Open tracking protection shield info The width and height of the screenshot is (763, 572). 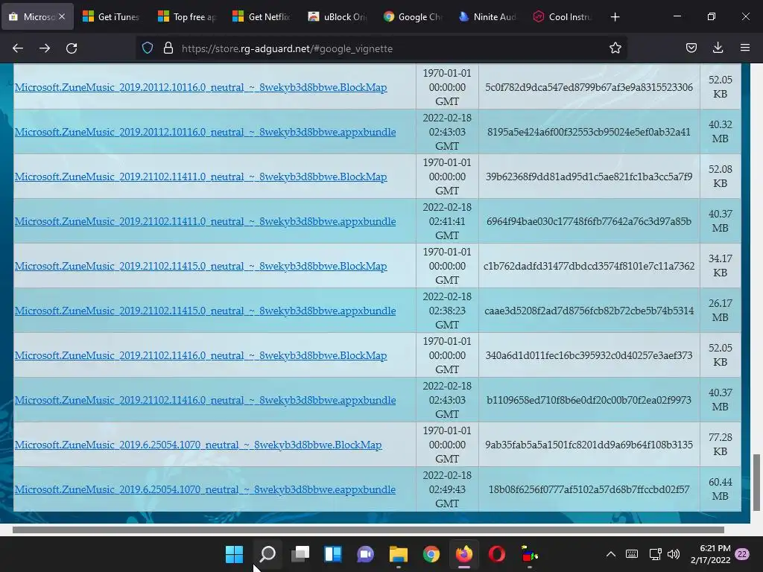point(148,48)
